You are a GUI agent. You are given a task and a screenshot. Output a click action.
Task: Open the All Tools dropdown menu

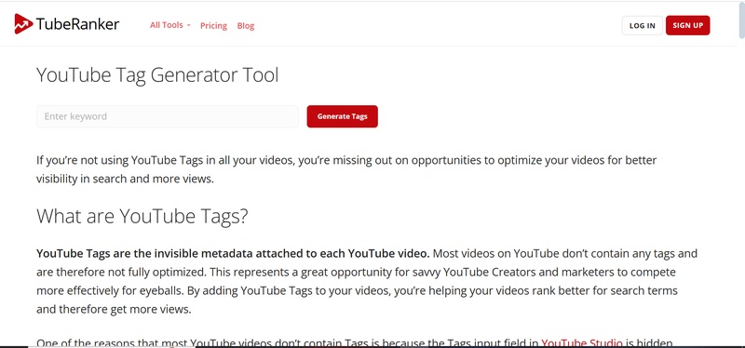170,25
